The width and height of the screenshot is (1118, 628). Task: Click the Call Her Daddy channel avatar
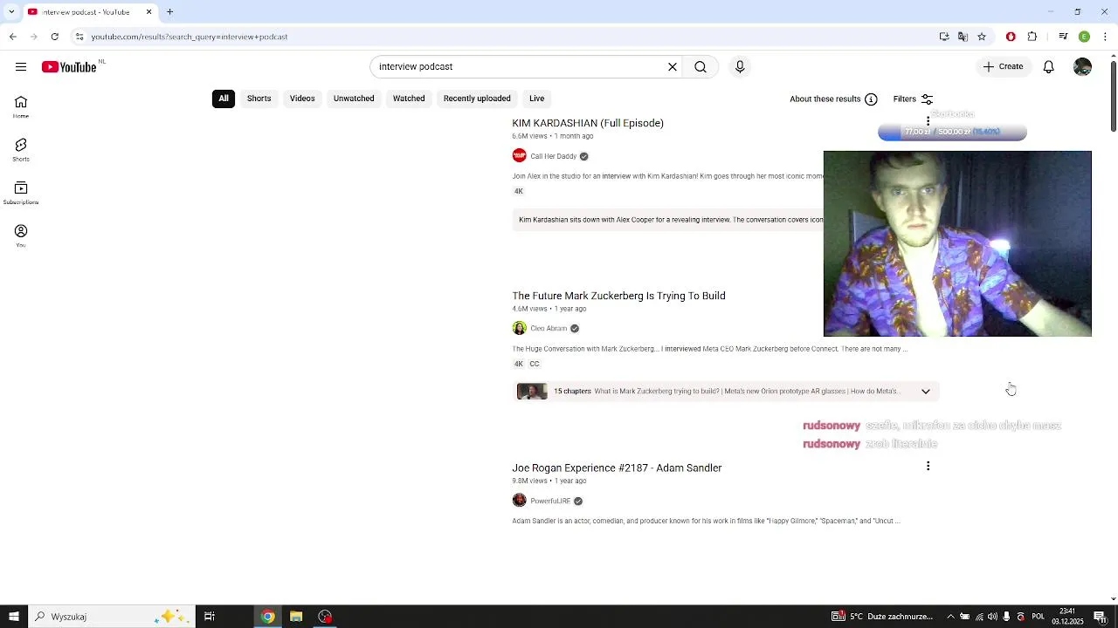click(x=520, y=156)
